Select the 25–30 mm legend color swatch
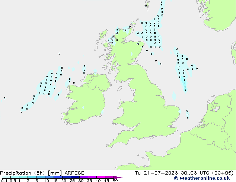 [75, 177]
